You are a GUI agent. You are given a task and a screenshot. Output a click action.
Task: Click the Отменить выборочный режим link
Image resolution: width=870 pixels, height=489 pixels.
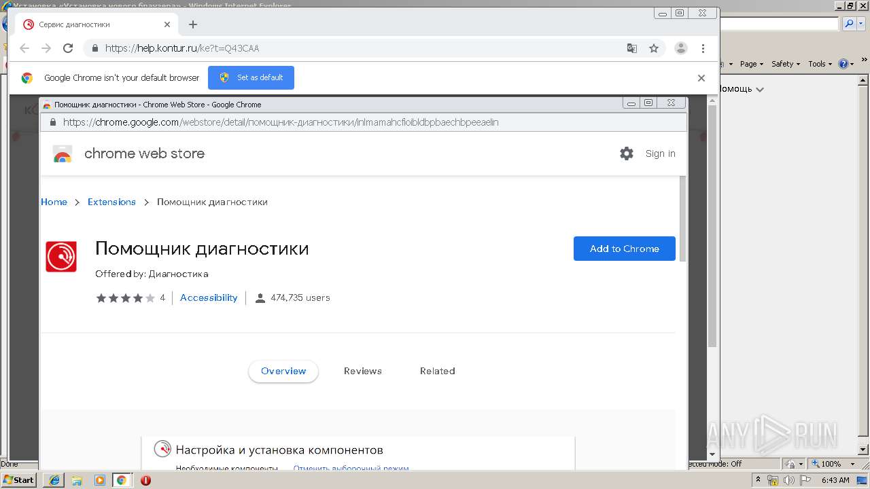(x=351, y=469)
